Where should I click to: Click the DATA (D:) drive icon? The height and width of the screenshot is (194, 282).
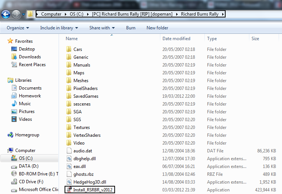point(14,166)
